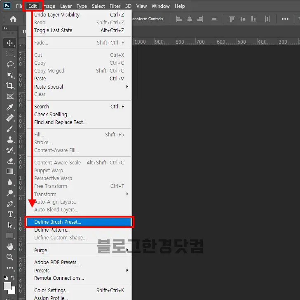Choose Define Pattern from Edit menu

coord(79,230)
